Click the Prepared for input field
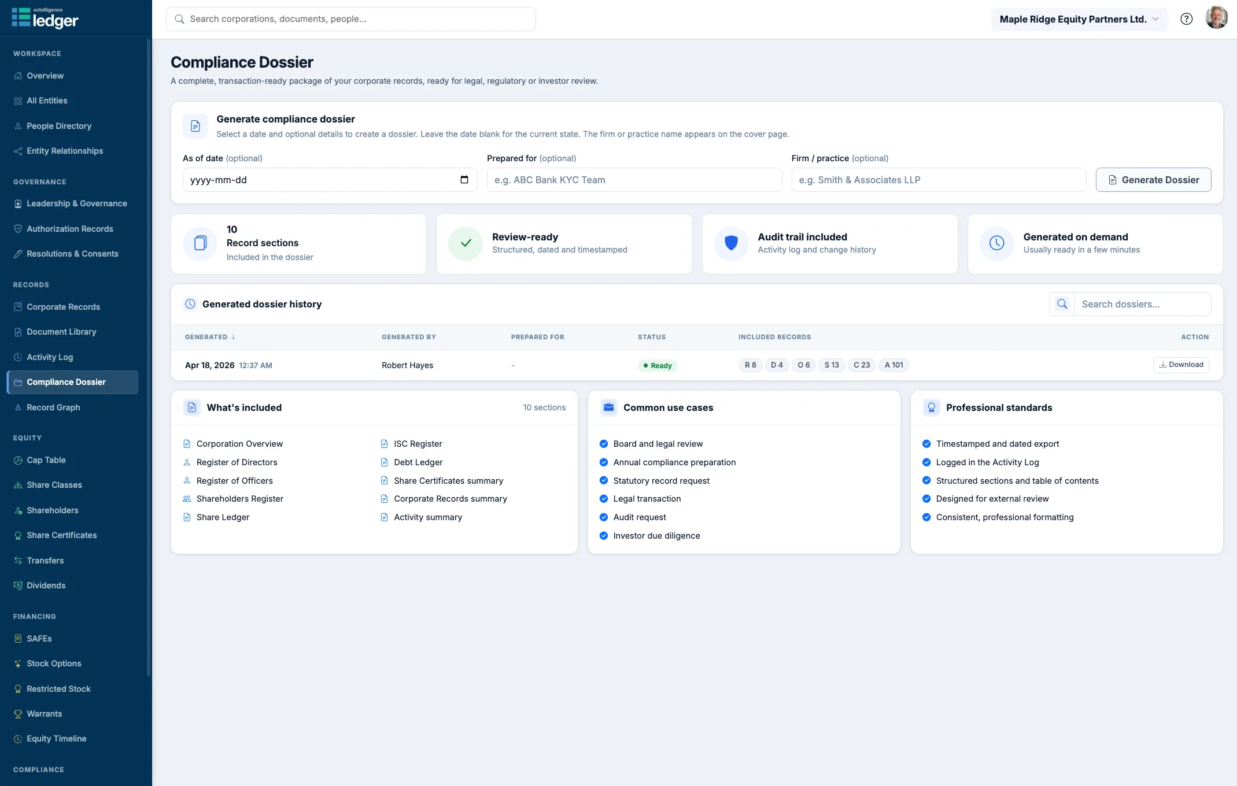The image size is (1237, 786). [634, 180]
